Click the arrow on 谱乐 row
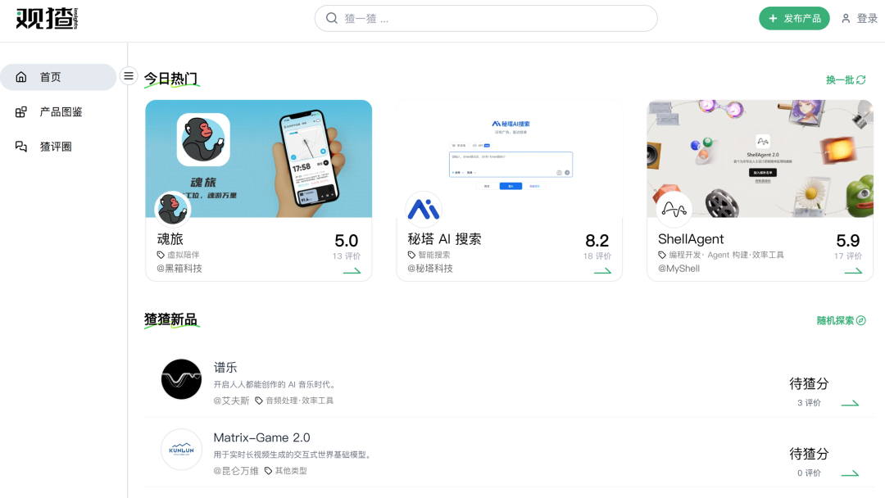Image resolution: width=885 pixels, height=498 pixels. click(850, 403)
